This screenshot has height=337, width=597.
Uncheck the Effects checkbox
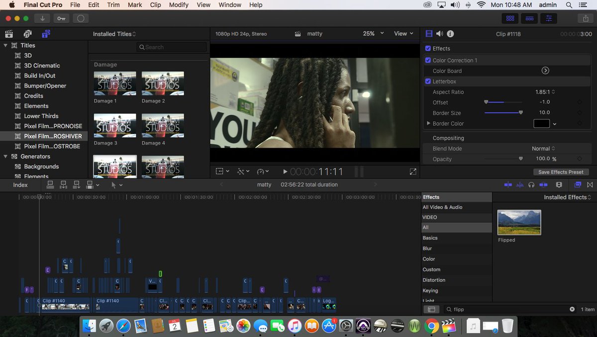[x=428, y=48]
